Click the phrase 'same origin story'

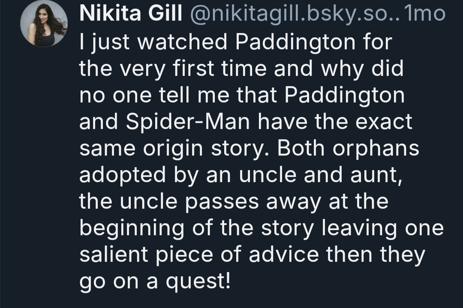point(176,148)
